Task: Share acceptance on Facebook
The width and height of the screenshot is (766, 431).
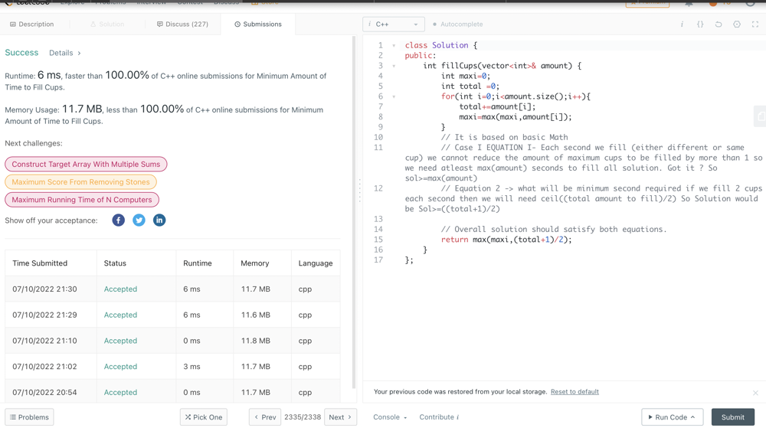Action: pyautogui.click(x=118, y=220)
